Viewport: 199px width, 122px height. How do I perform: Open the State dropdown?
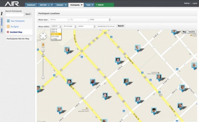[100, 20]
